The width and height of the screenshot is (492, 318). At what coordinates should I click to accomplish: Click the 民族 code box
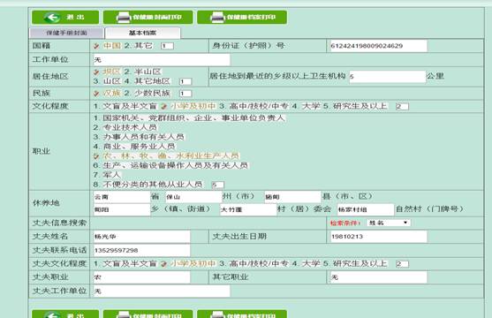(185, 94)
